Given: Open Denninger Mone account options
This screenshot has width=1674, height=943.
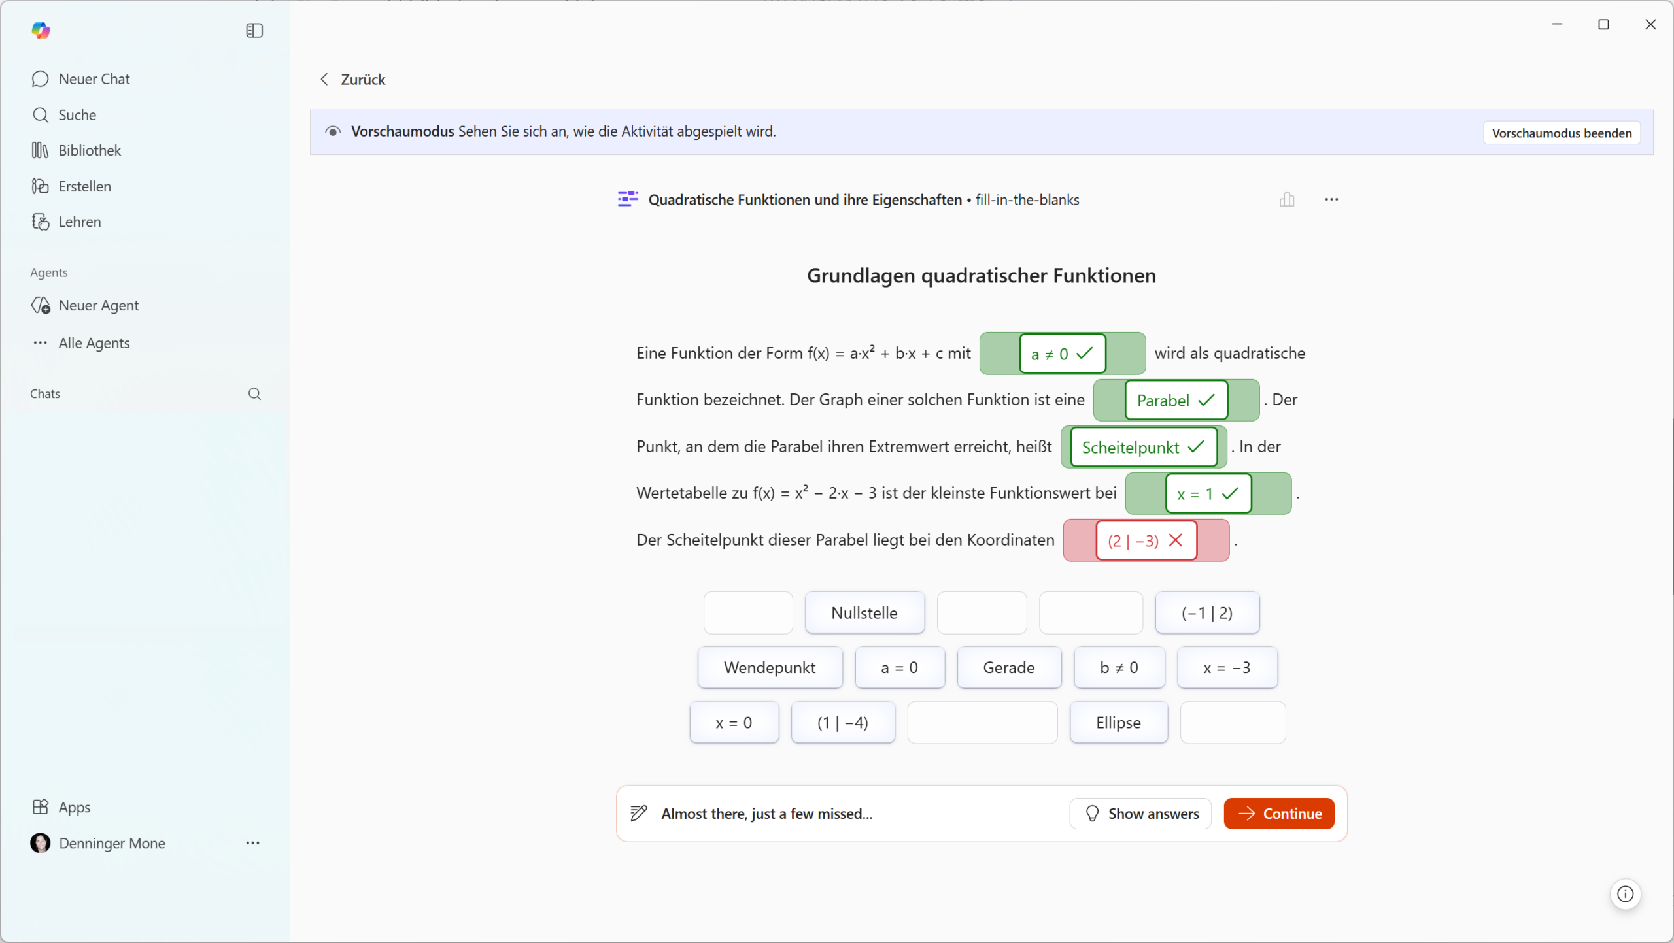Looking at the screenshot, I should 252,843.
